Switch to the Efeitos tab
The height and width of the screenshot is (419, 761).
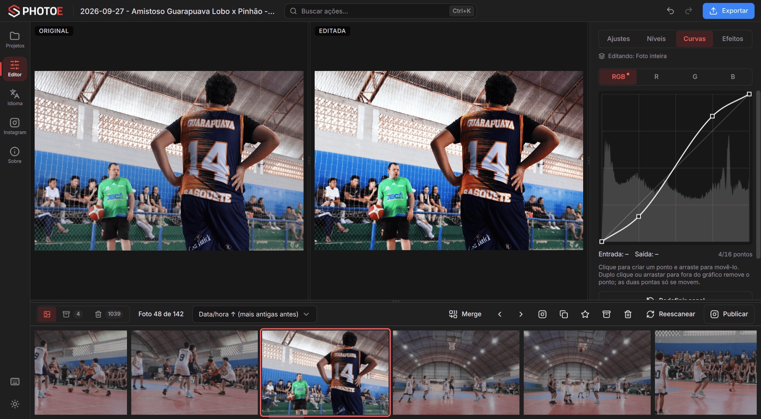tap(732, 39)
